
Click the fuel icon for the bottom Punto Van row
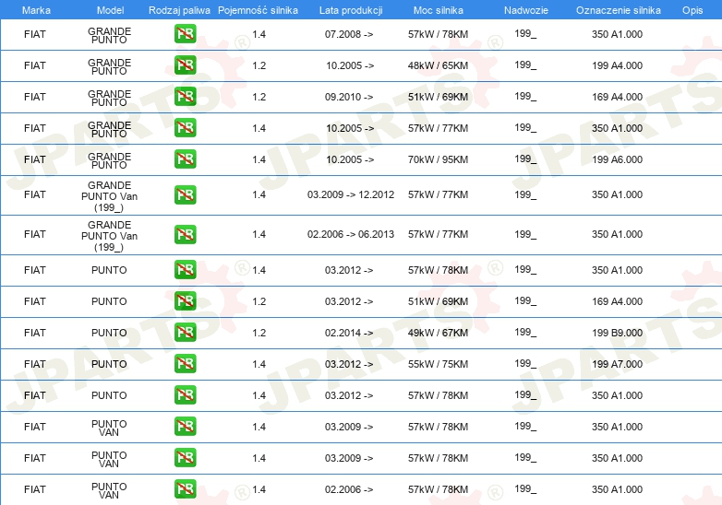pos(185,489)
